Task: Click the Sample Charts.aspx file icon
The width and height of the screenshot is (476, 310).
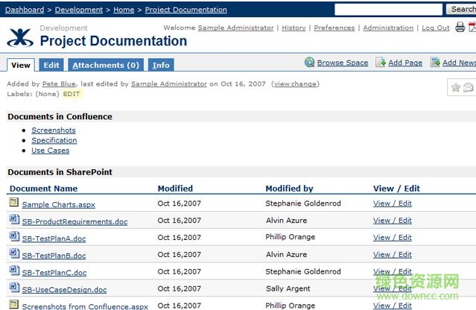Action: [x=13, y=203]
